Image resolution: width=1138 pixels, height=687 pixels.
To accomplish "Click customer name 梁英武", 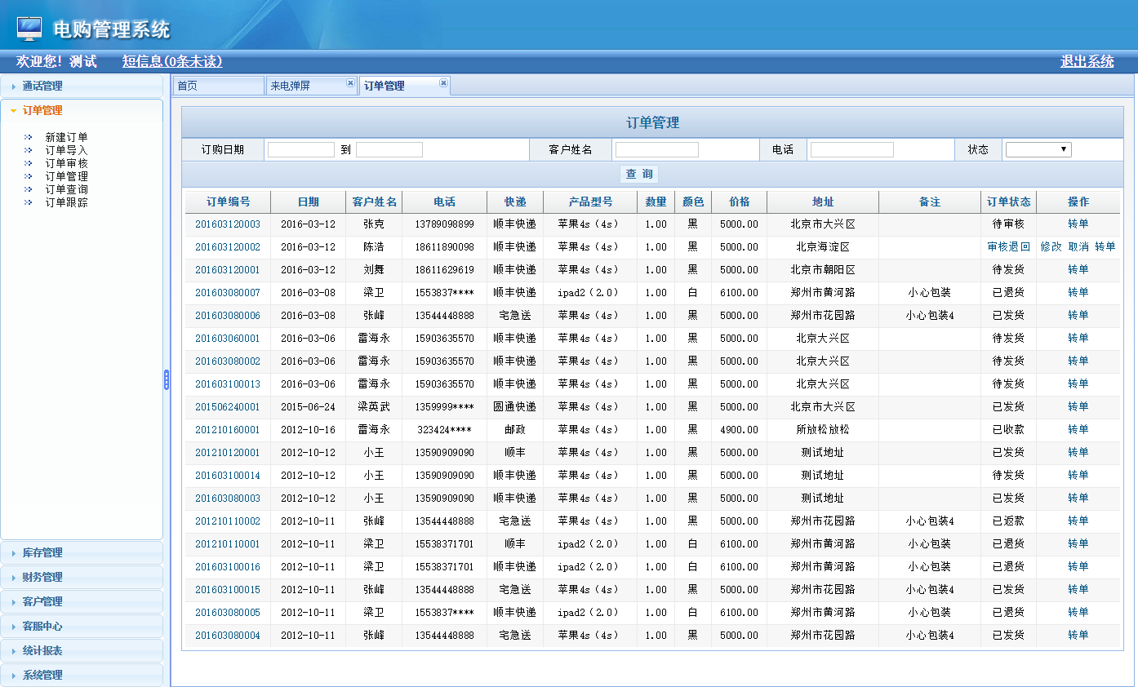I will (374, 407).
